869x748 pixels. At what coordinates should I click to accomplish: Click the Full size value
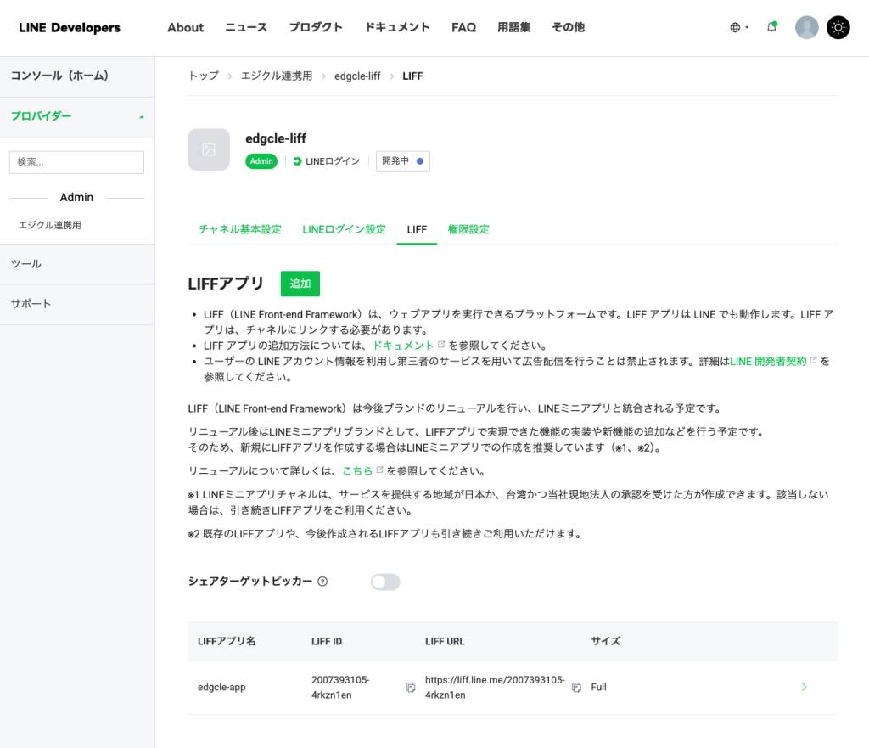pos(598,688)
